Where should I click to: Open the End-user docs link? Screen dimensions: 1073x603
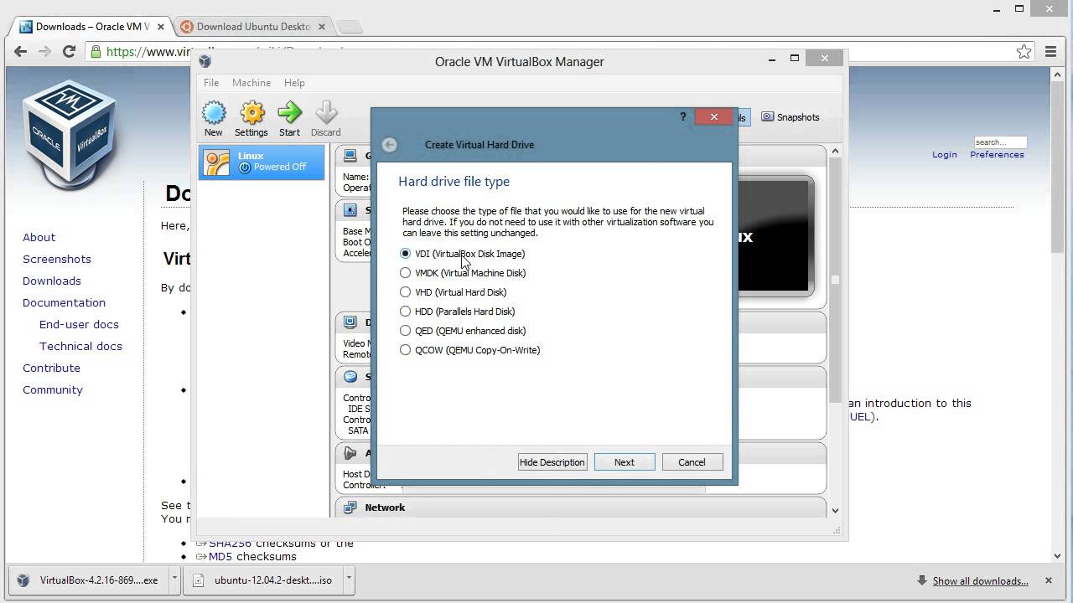(79, 324)
